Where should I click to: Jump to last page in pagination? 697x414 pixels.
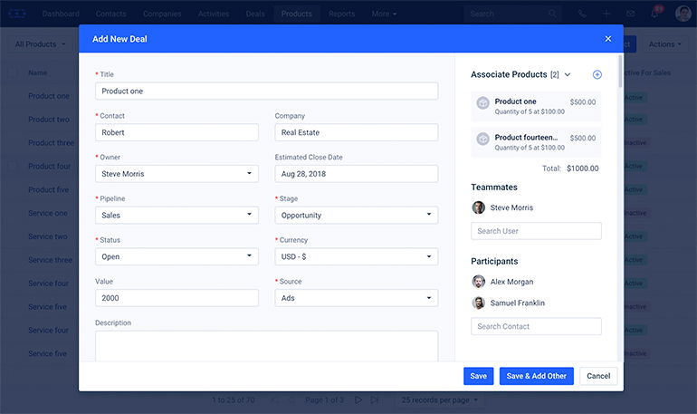(375, 400)
